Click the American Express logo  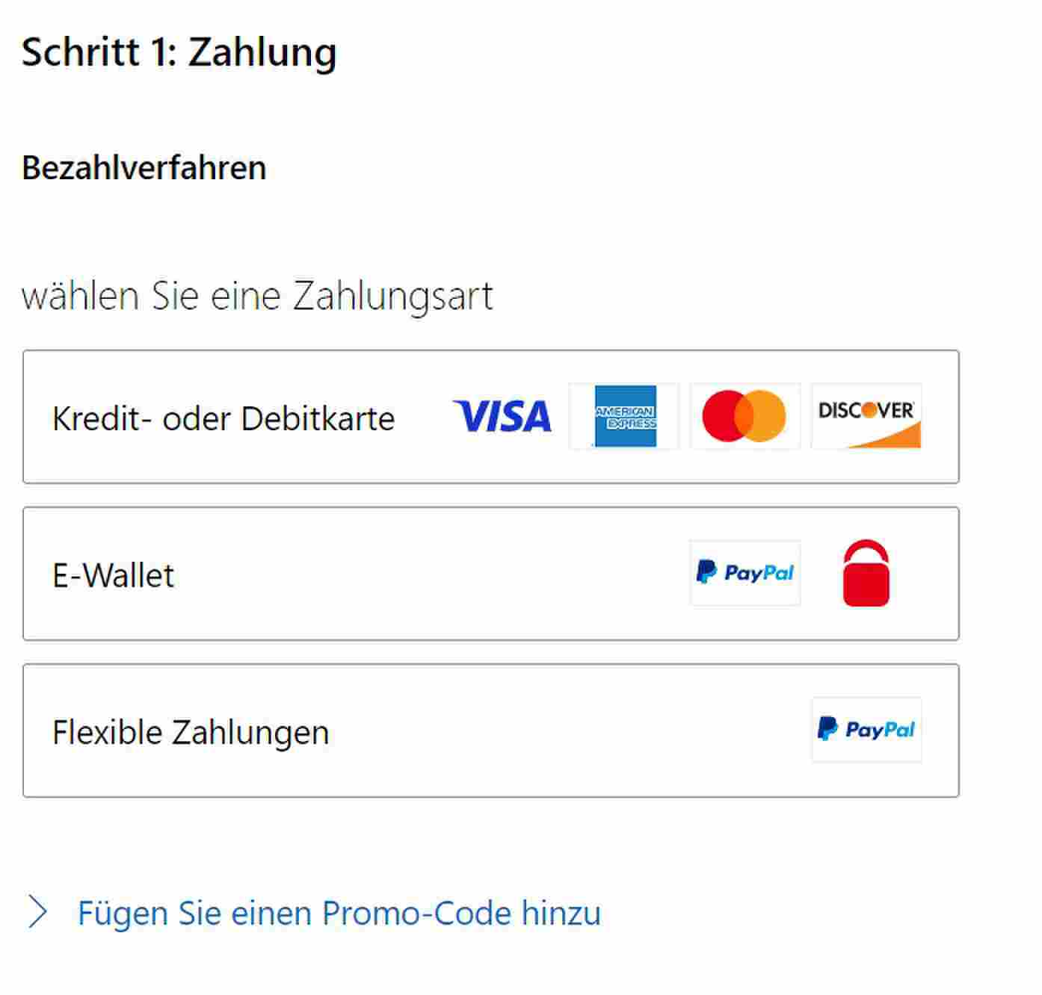[625, 417]
